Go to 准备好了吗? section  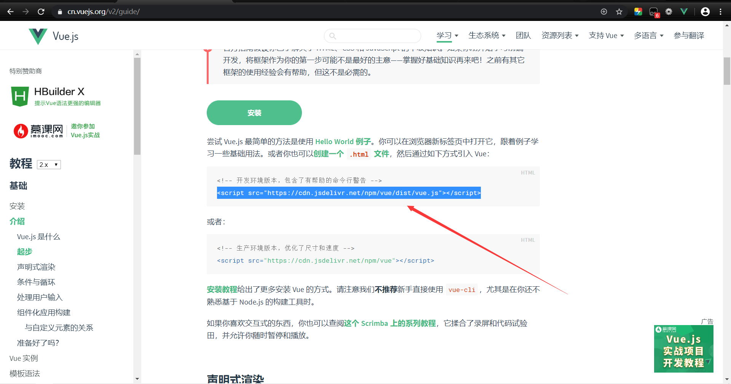38,343
